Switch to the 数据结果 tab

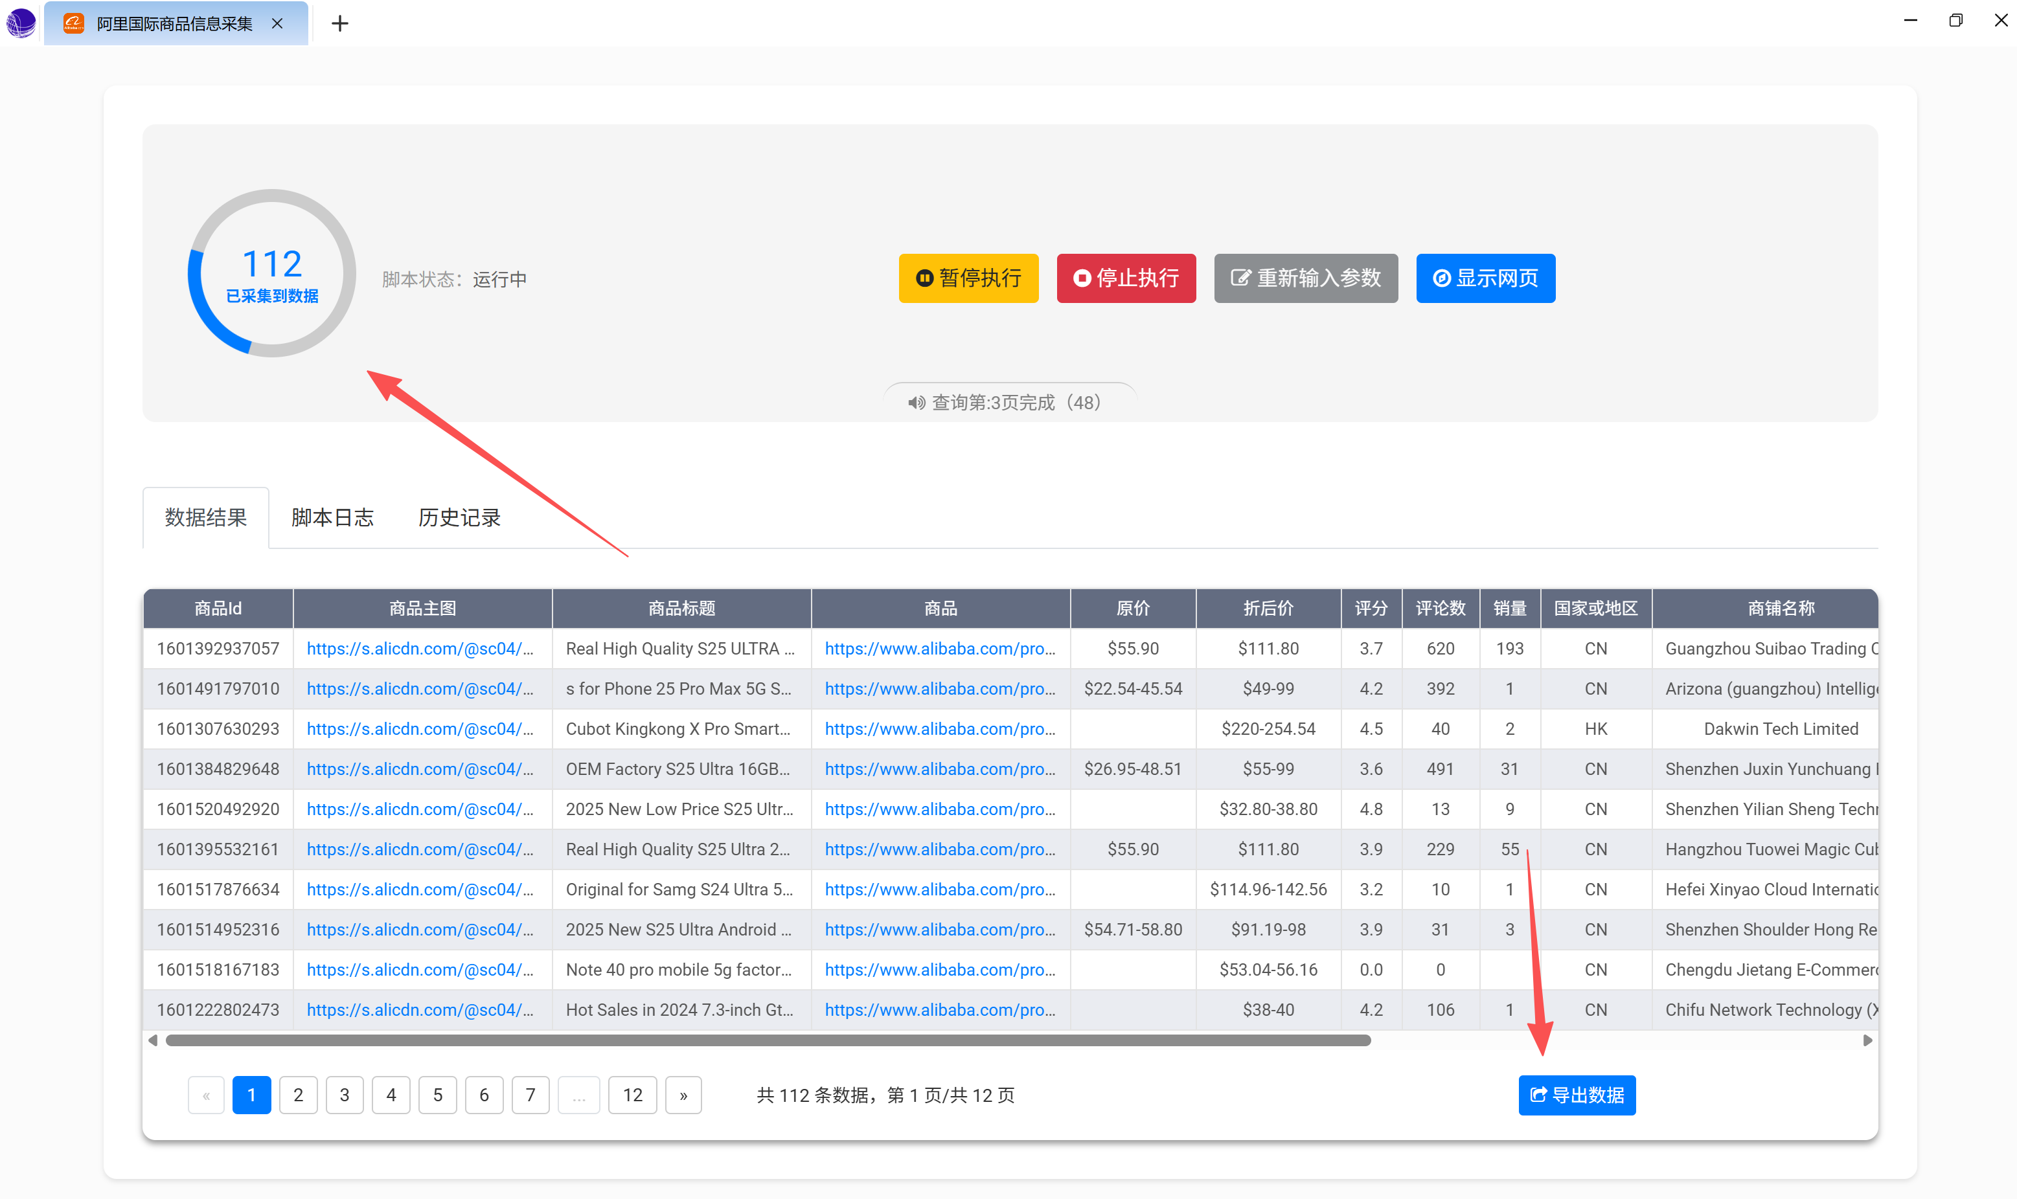(x=205, y=517)
